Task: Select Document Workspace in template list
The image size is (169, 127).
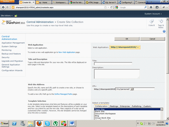Action: (x=105, y=114)
